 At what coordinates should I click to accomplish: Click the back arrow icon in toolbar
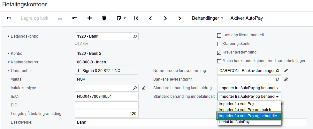9,18
